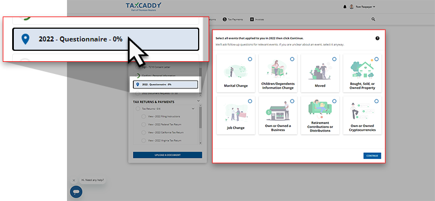Click the Tax Returns list scrollbar thumb
The width and height of the screenshot is (435, 201).
point(200,118)
